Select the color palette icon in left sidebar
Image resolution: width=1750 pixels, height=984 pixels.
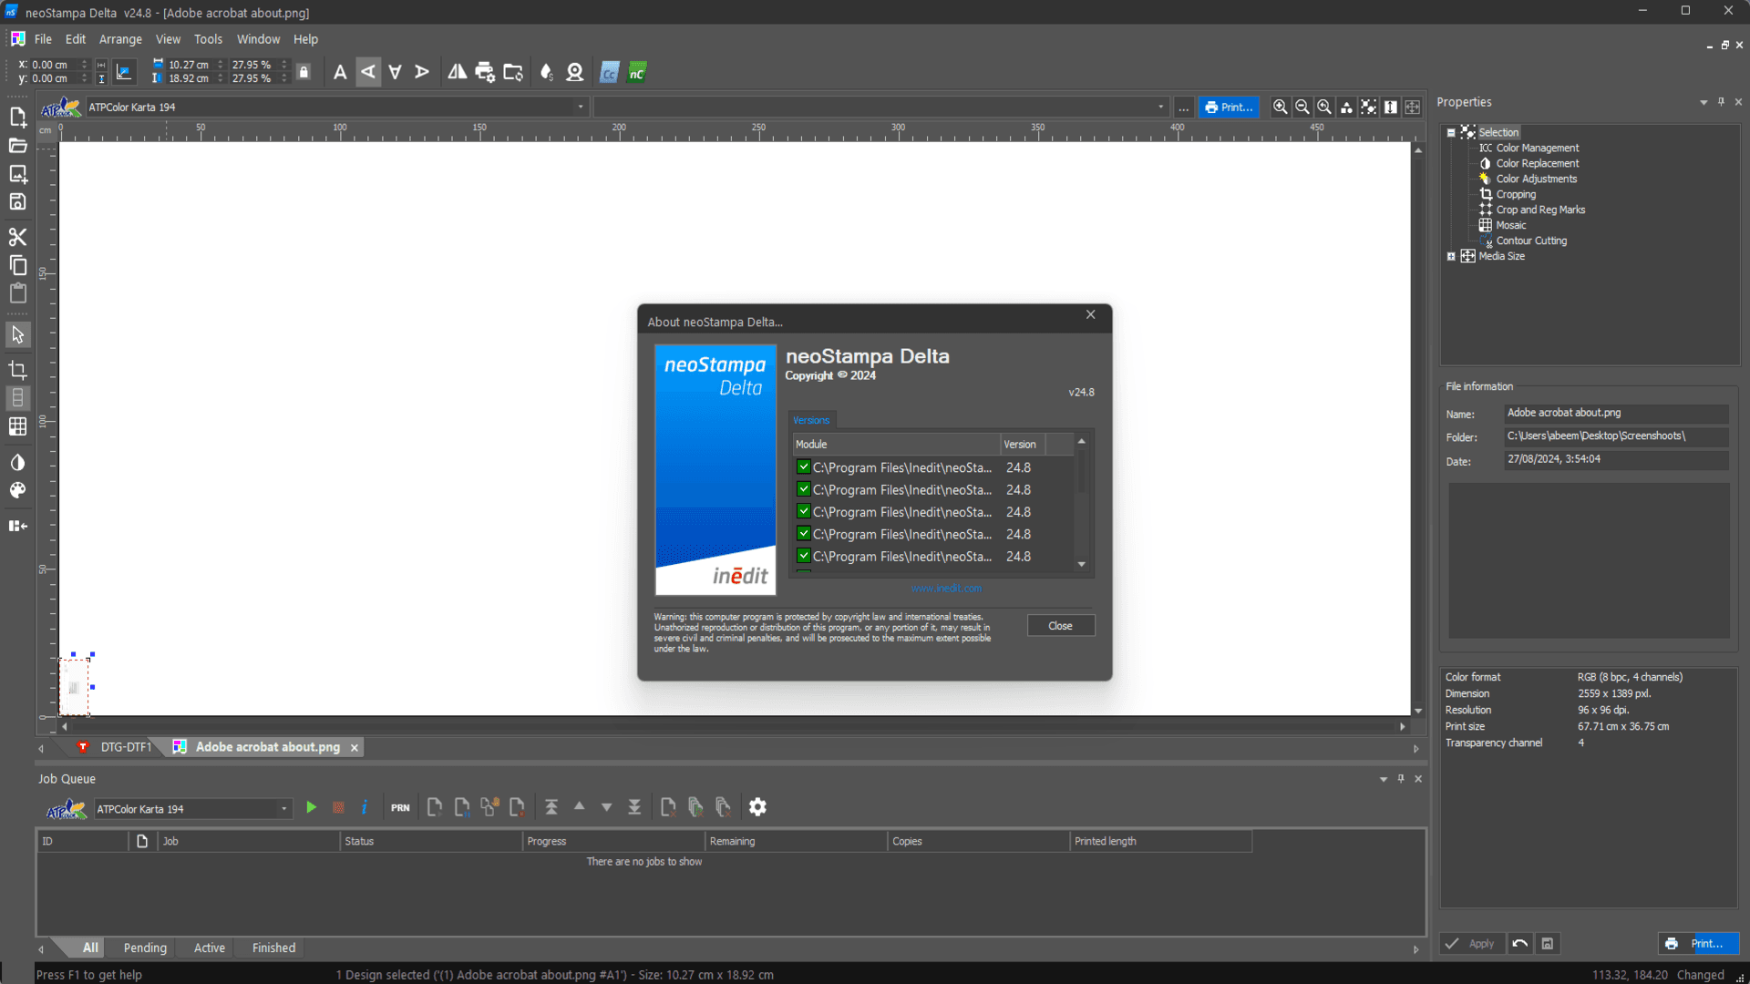[18, 490]
